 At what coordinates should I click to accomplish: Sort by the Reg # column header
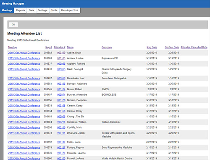tap(49, 47)
